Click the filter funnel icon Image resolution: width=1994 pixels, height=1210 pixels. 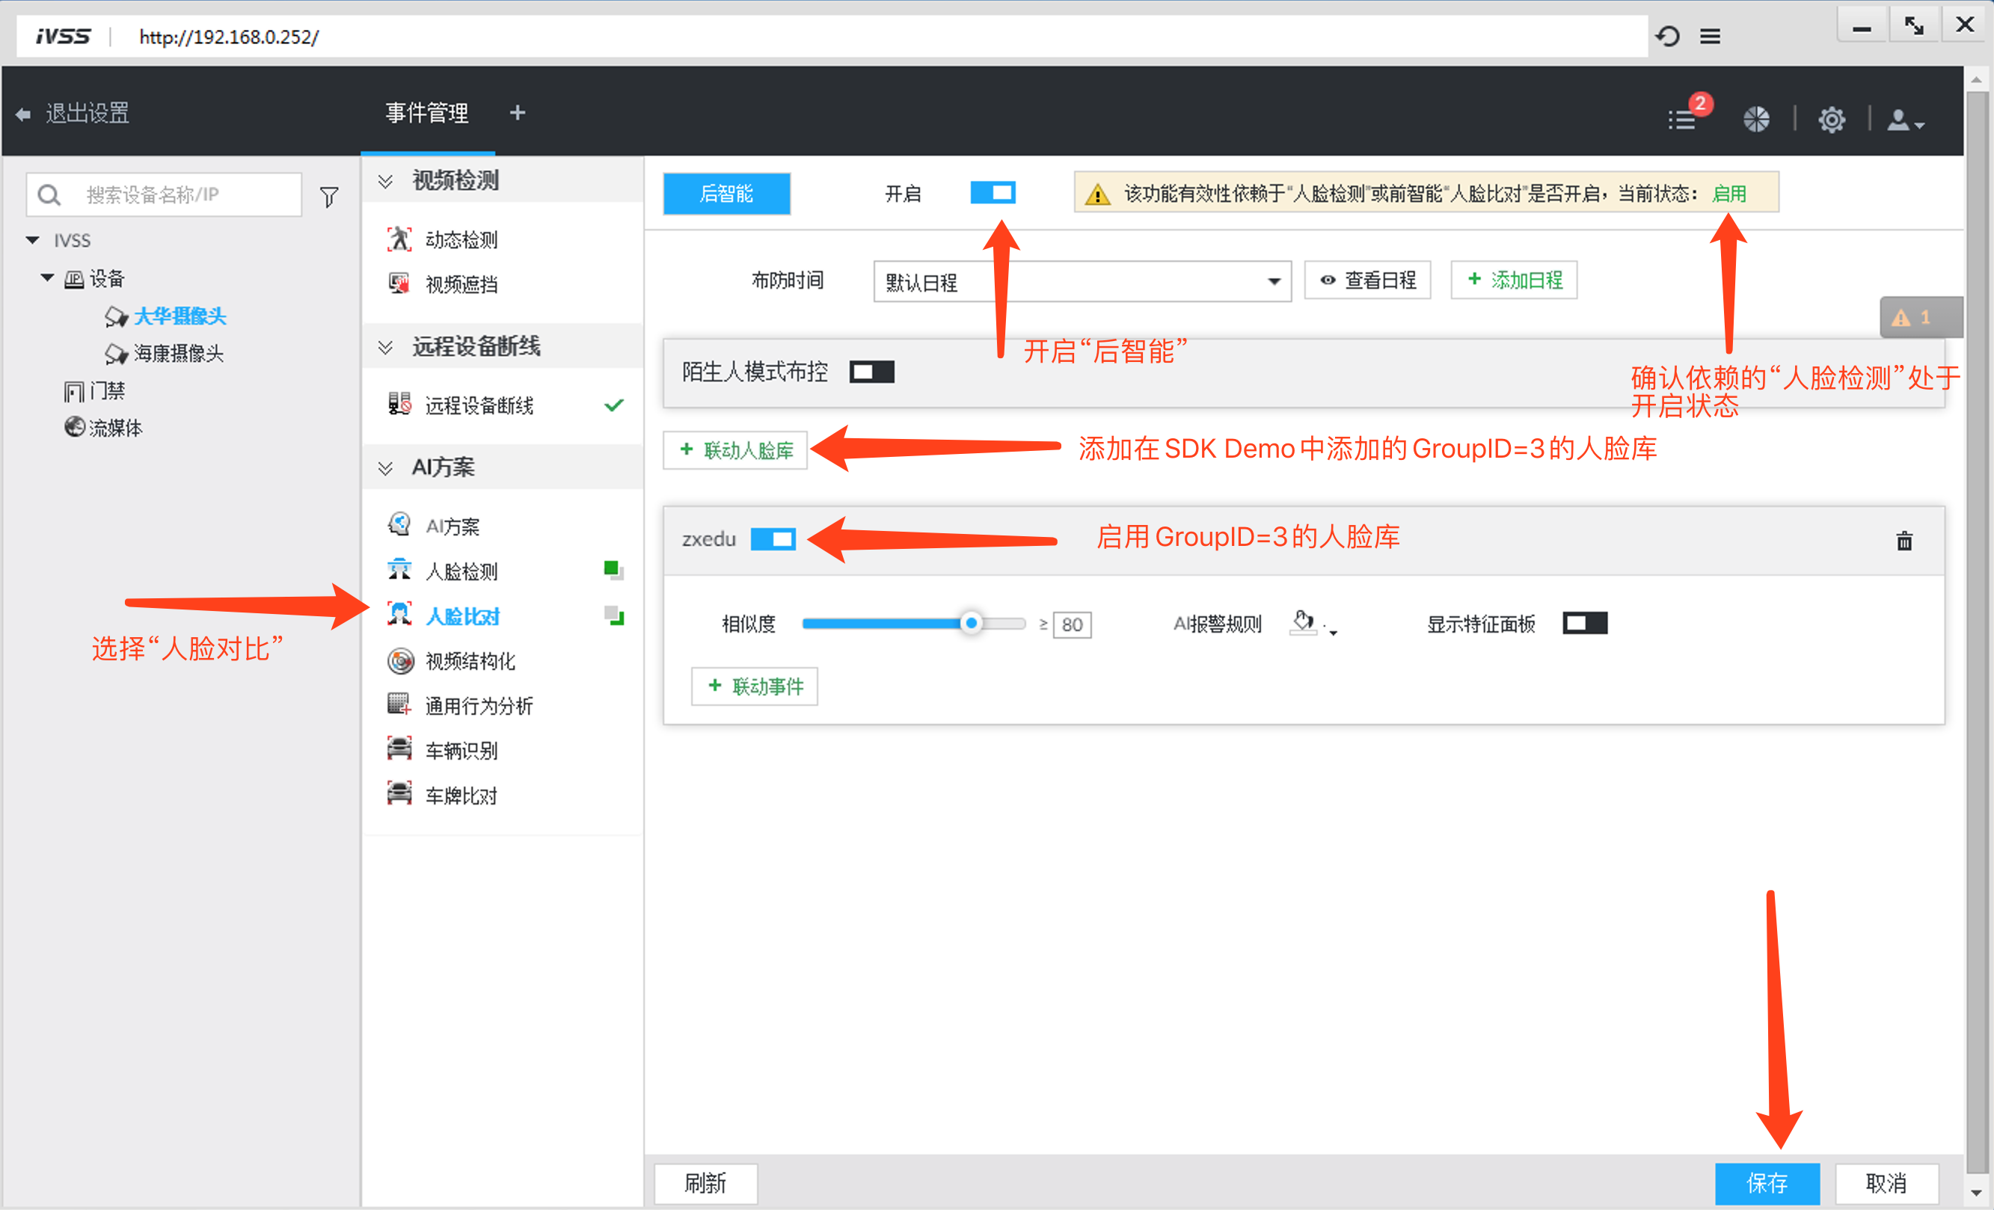328,196
